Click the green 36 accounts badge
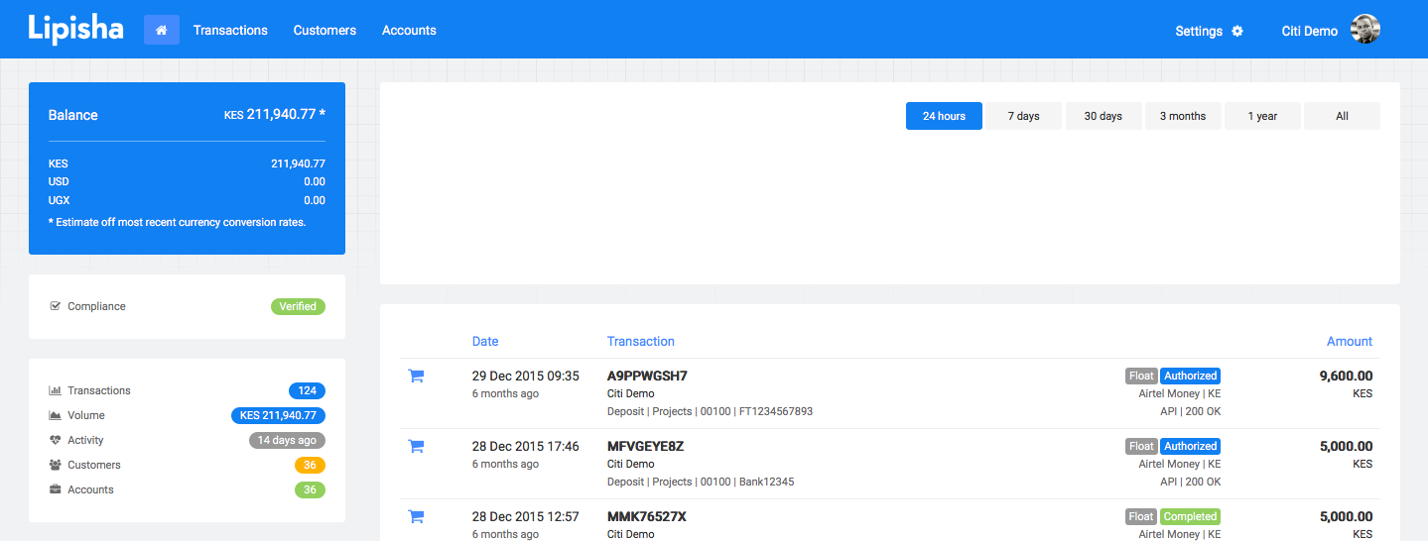 point(310,489)
